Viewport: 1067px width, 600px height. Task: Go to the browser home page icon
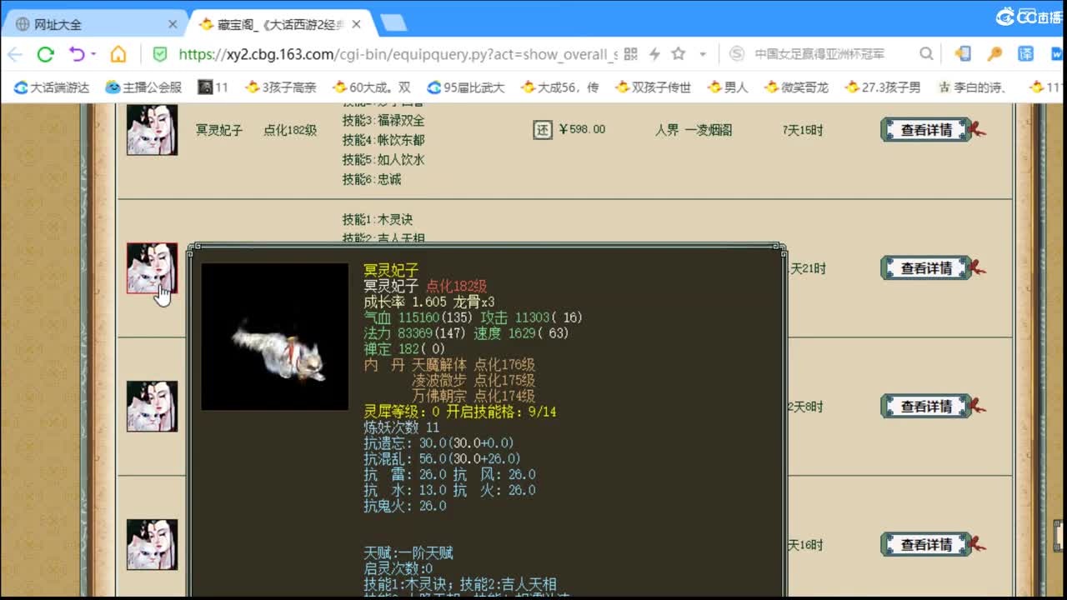(x=118, y=54)
